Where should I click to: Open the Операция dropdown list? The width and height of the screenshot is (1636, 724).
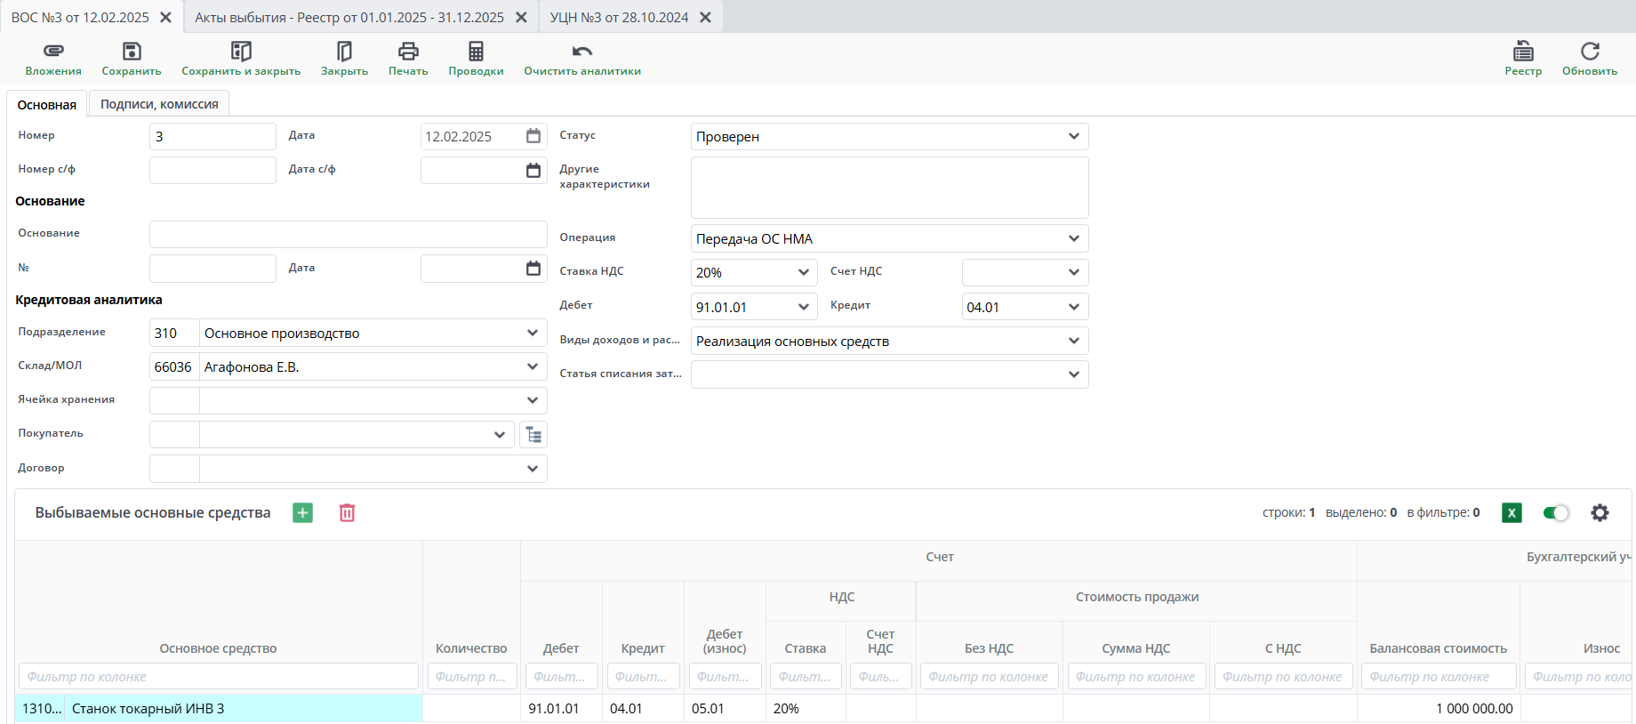pos(1073,238)
